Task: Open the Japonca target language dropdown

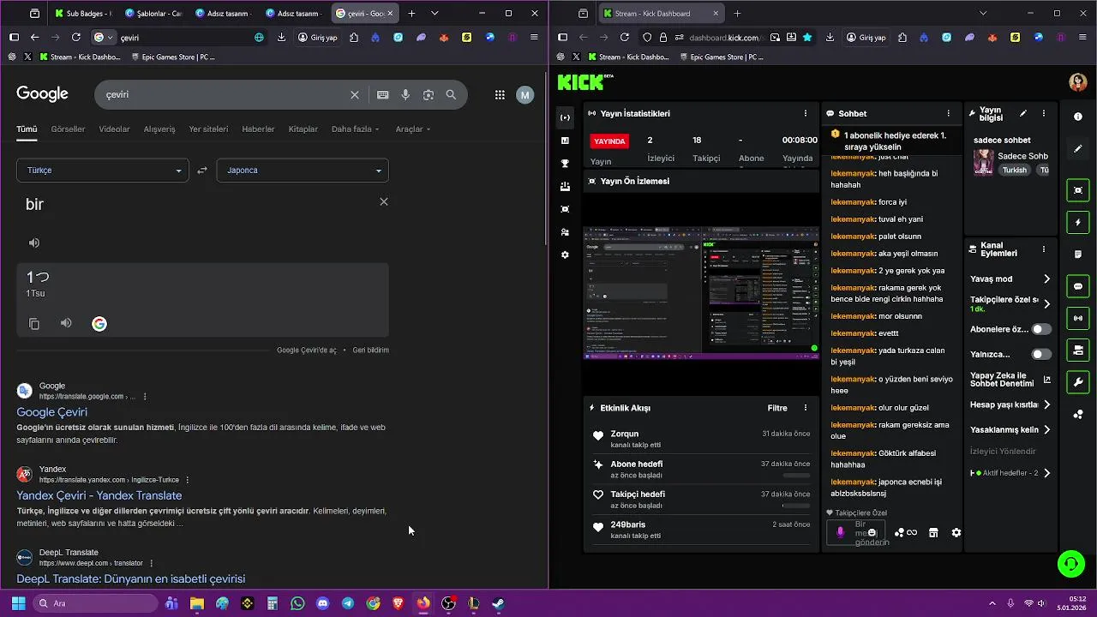Action: pyautogui.click(x=303, y=171)
